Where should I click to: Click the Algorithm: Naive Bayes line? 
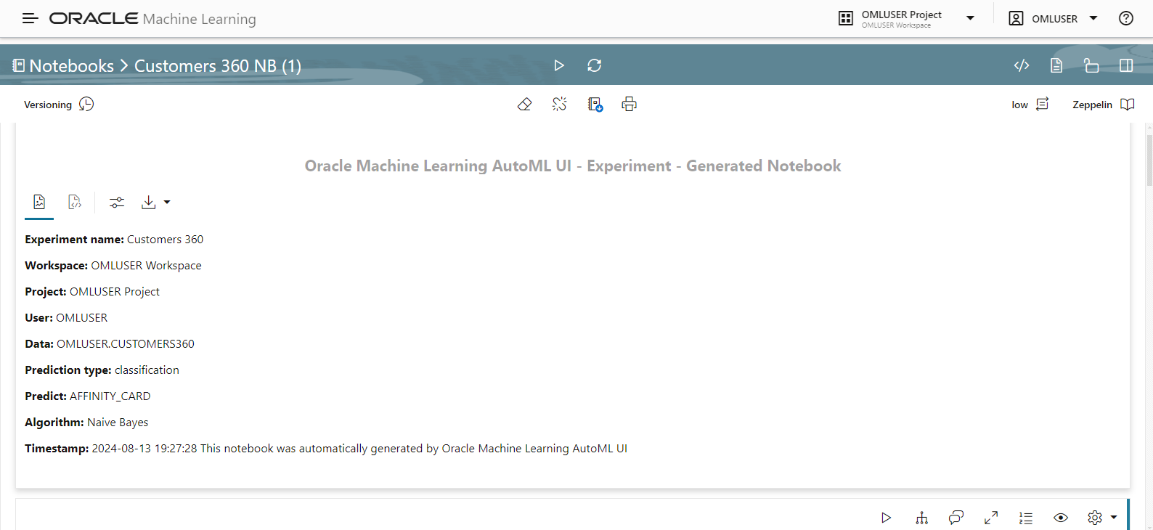tap(86, 423)
